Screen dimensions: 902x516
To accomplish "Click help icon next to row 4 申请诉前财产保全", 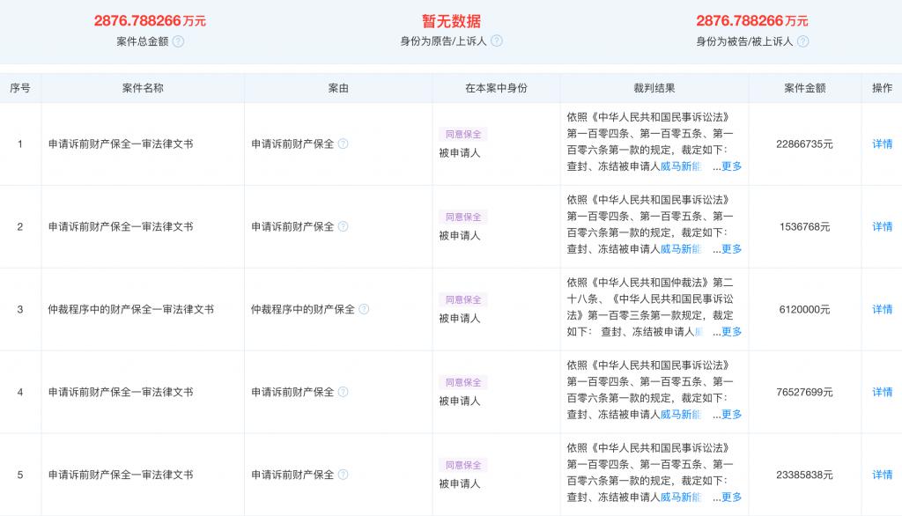I will click(343, 392).
